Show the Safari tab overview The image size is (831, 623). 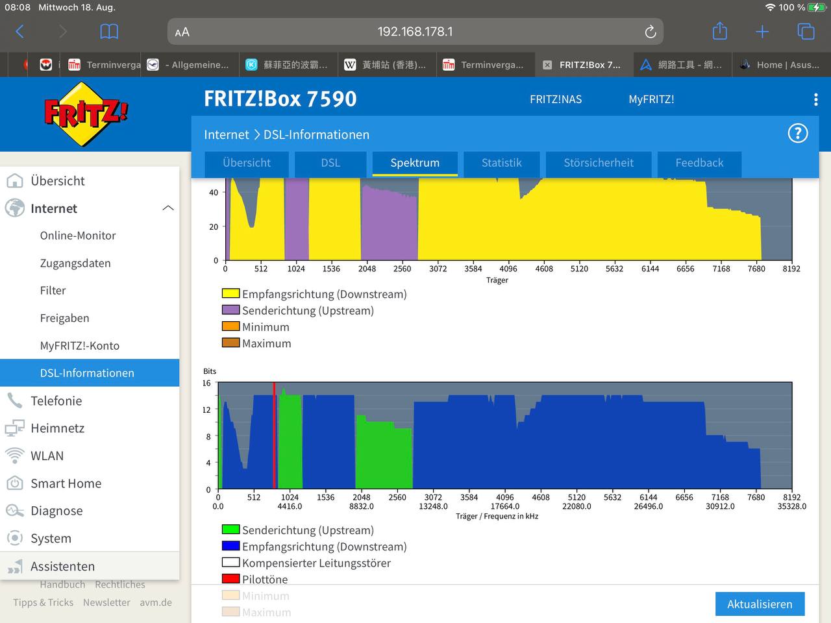coord(806,31)
